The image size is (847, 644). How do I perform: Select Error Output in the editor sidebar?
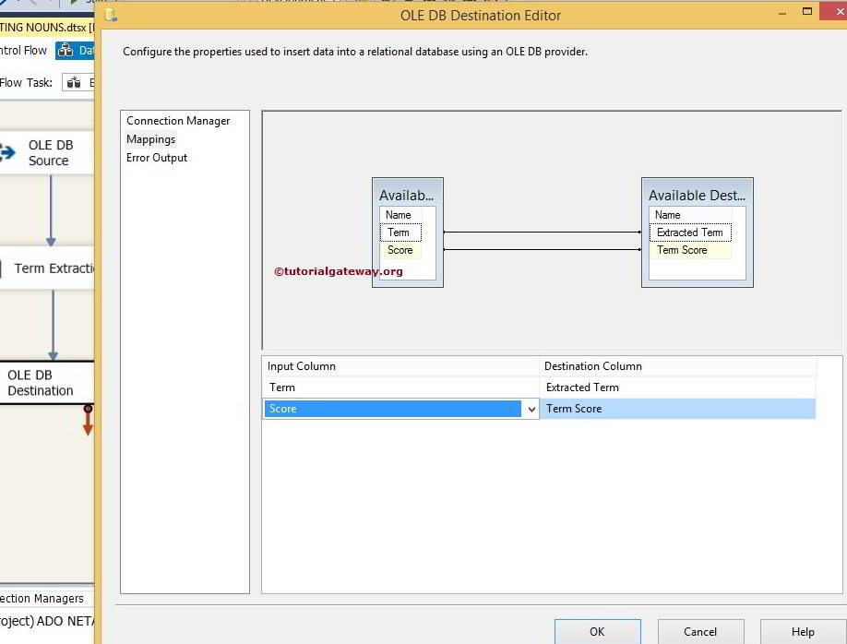click(156, 157)
